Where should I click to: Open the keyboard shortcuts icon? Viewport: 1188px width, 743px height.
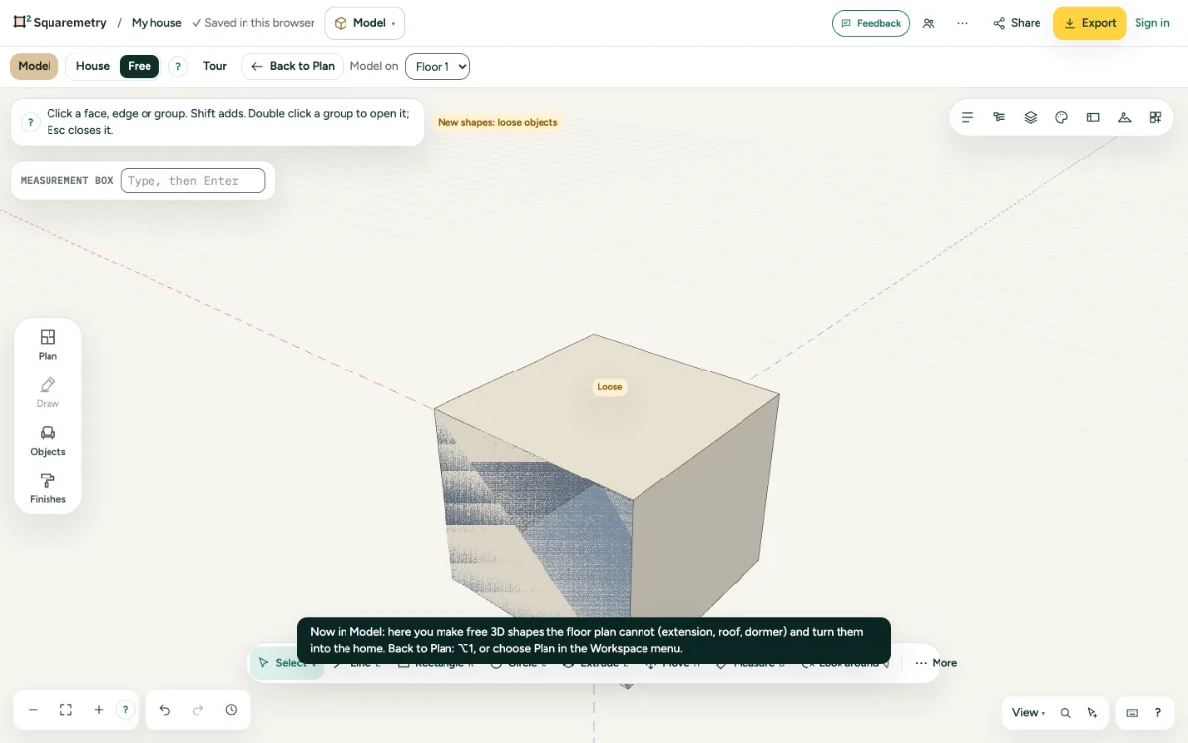(x=1133, y=712)
